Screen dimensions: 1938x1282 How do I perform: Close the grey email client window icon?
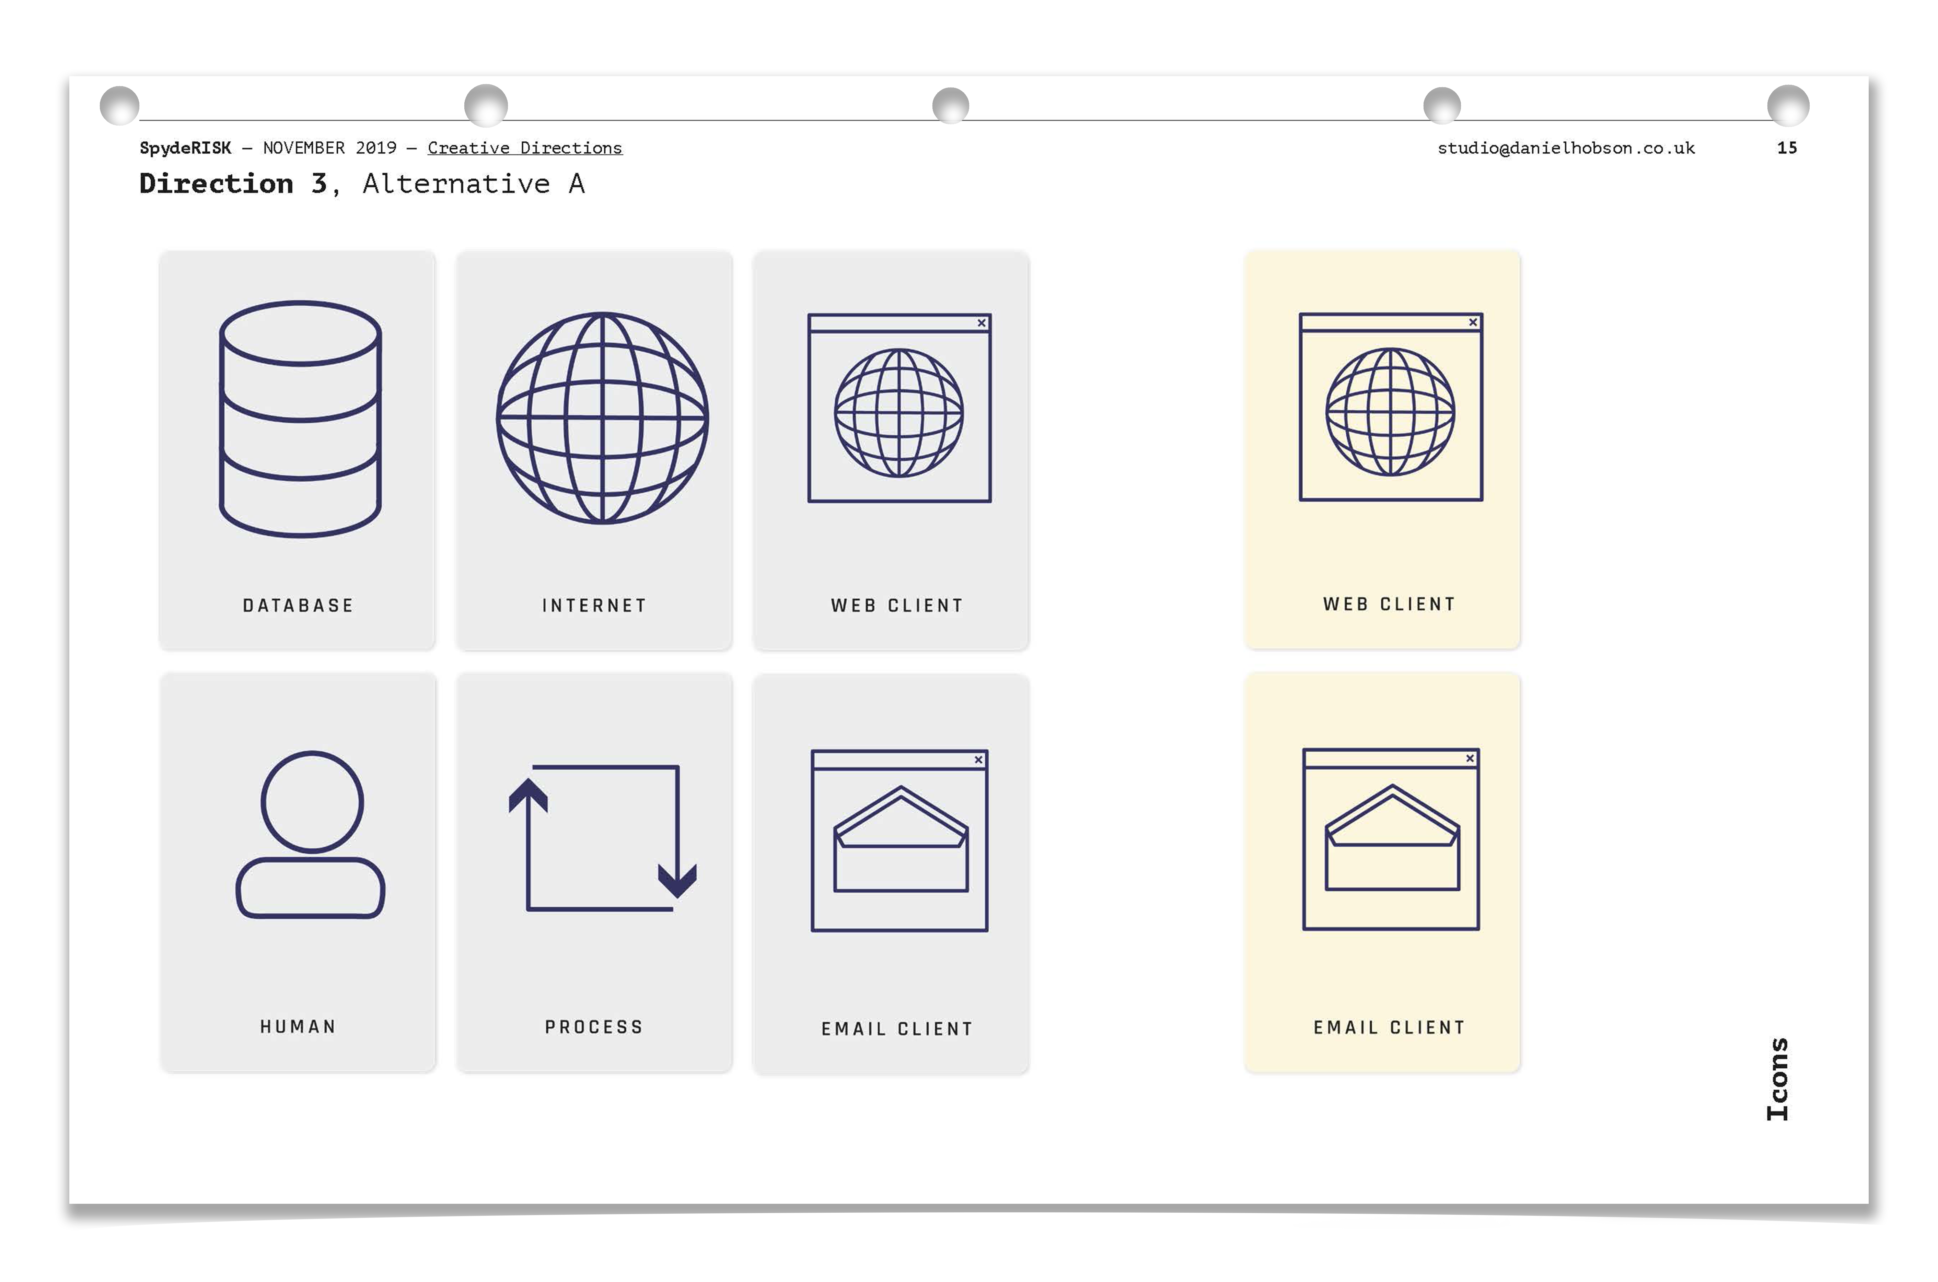(x=979, y=760)
